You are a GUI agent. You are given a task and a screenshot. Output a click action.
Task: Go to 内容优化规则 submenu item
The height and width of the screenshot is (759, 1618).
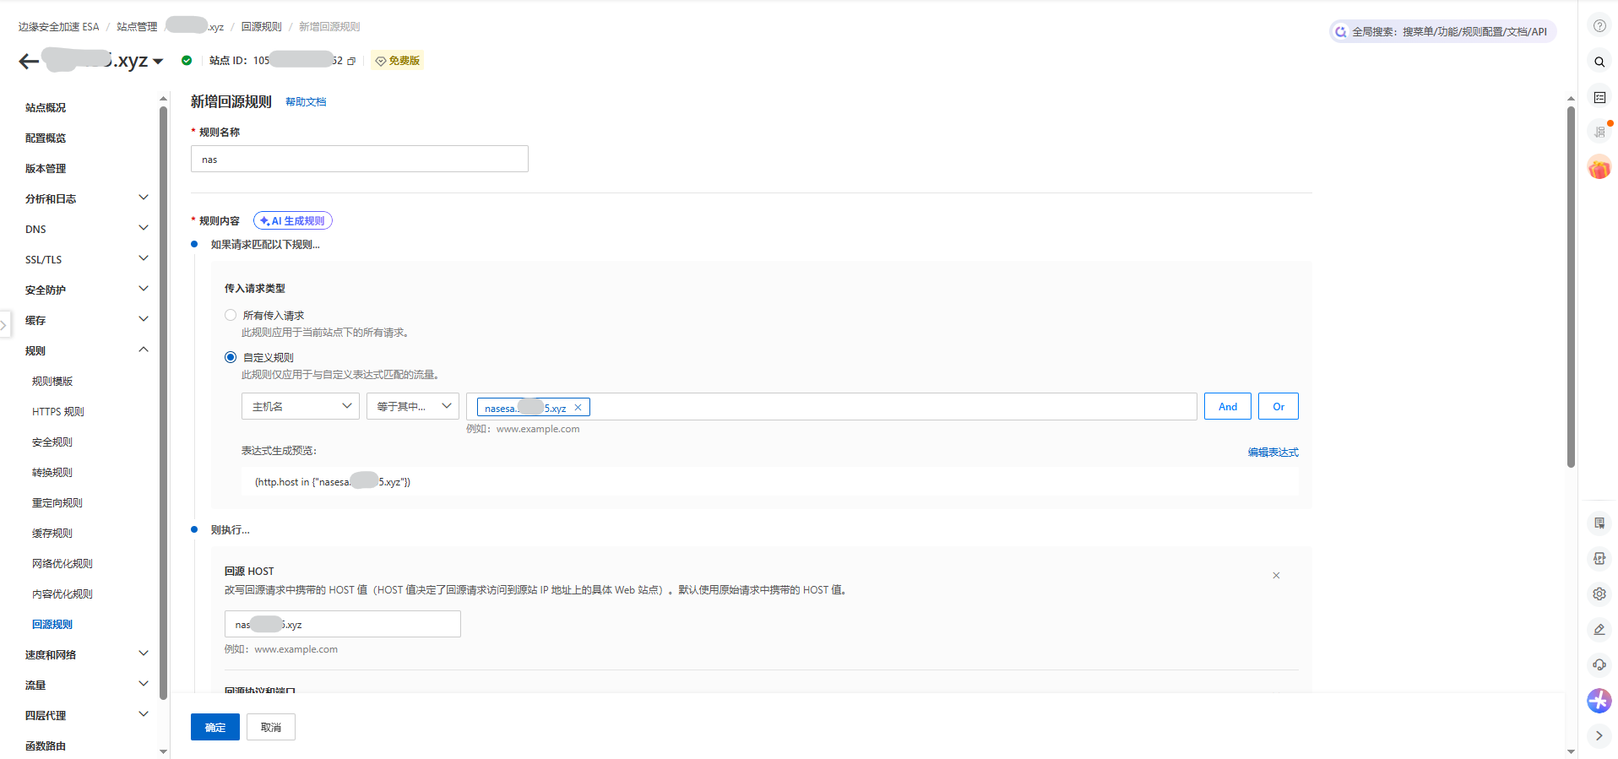pyautogui.click(x=62, y=594)
